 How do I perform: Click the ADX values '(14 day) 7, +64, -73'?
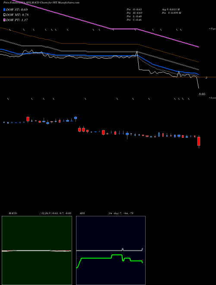click(121, 213)
